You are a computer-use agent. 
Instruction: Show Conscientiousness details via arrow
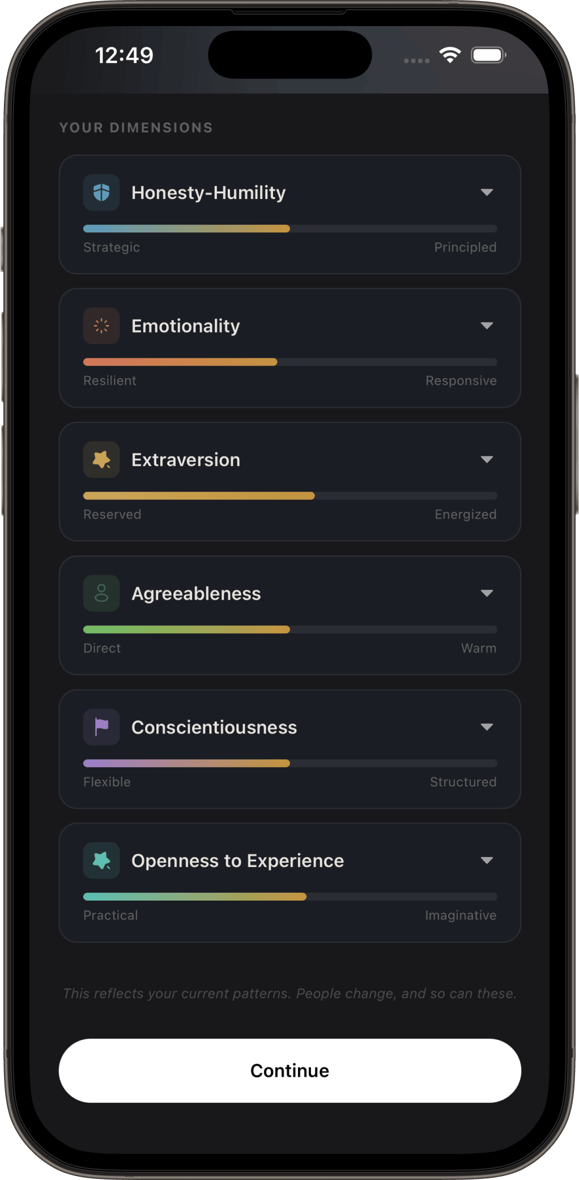(487, 727)
